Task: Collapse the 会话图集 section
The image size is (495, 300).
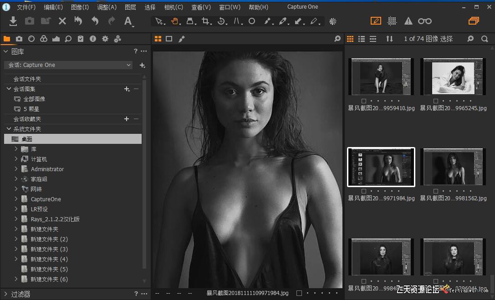Action: 9,89
